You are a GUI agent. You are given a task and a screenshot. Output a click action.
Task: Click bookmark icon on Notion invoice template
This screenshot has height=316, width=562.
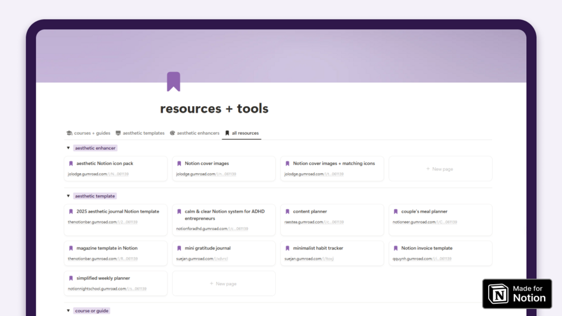[396, 248]
